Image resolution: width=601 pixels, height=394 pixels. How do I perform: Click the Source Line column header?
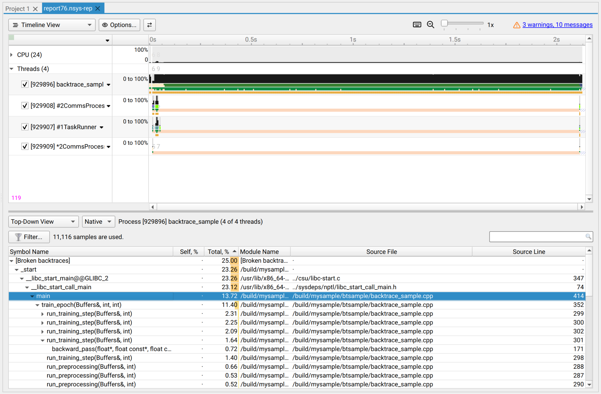[x=529, y=252]
